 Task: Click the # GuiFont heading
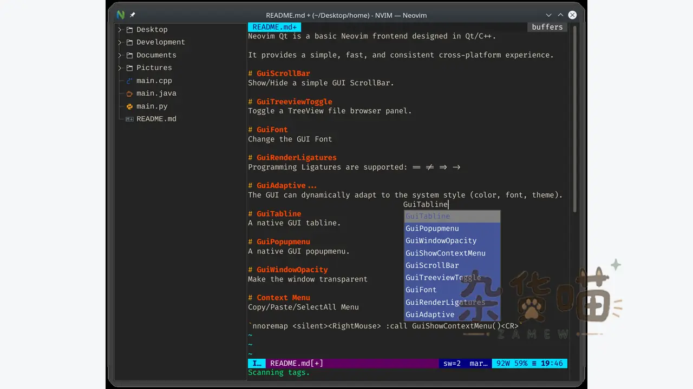[x=268, y=130]
